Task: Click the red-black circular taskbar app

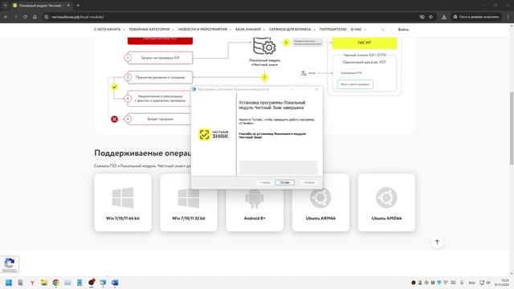Action: tap(92, 282)
